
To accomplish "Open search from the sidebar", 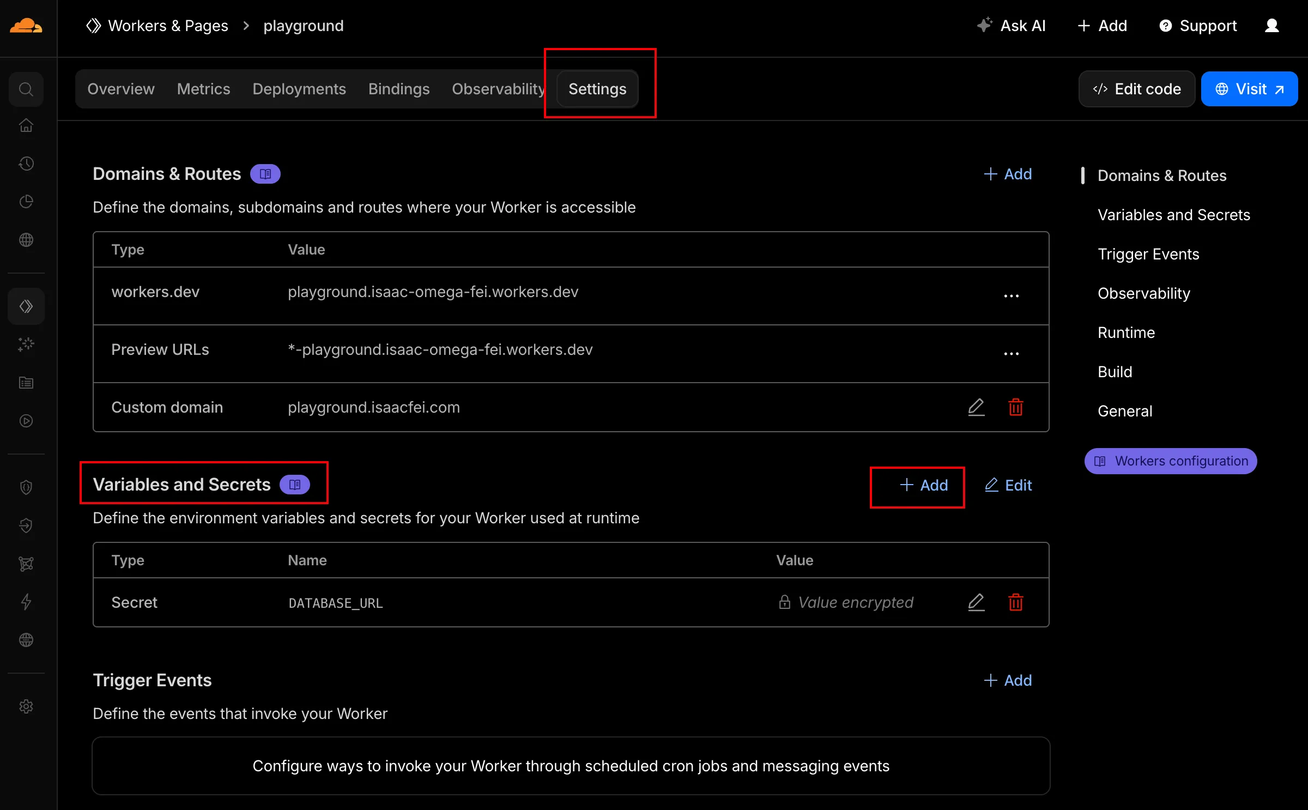I will click(x=26, y=89).
